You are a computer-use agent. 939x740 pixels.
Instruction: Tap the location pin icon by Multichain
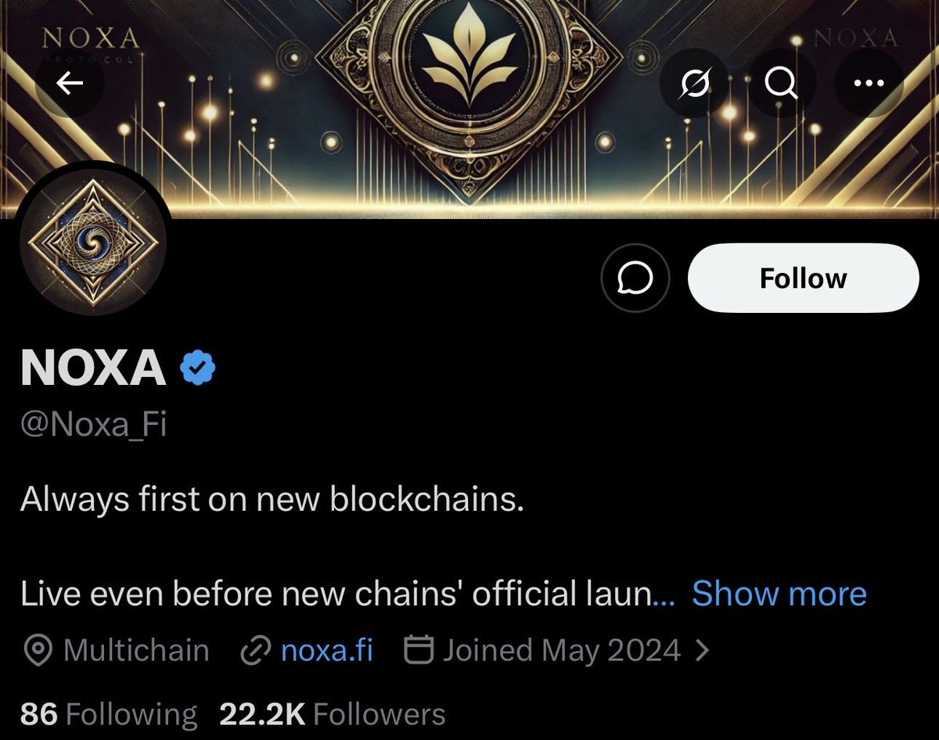[x=38, y=651]
